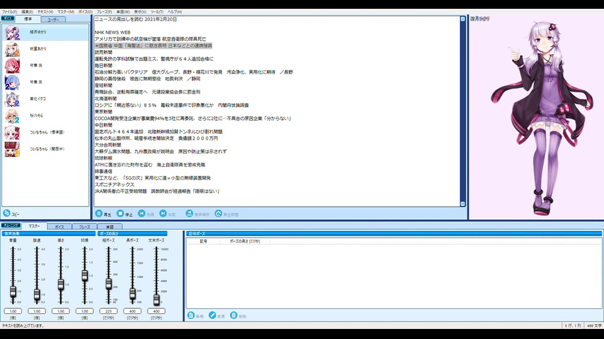This screenshot has width=604, height=339.
Task: Open the 編集(E) menu
Action: (x=27, y=12)
